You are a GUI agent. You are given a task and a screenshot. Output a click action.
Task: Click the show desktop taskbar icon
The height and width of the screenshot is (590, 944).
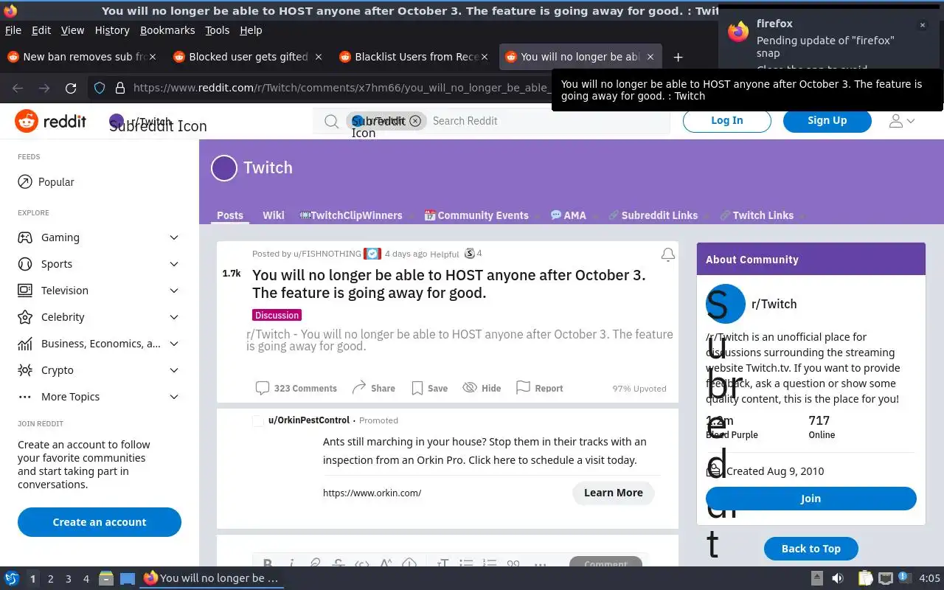click(x=128, y=578)
